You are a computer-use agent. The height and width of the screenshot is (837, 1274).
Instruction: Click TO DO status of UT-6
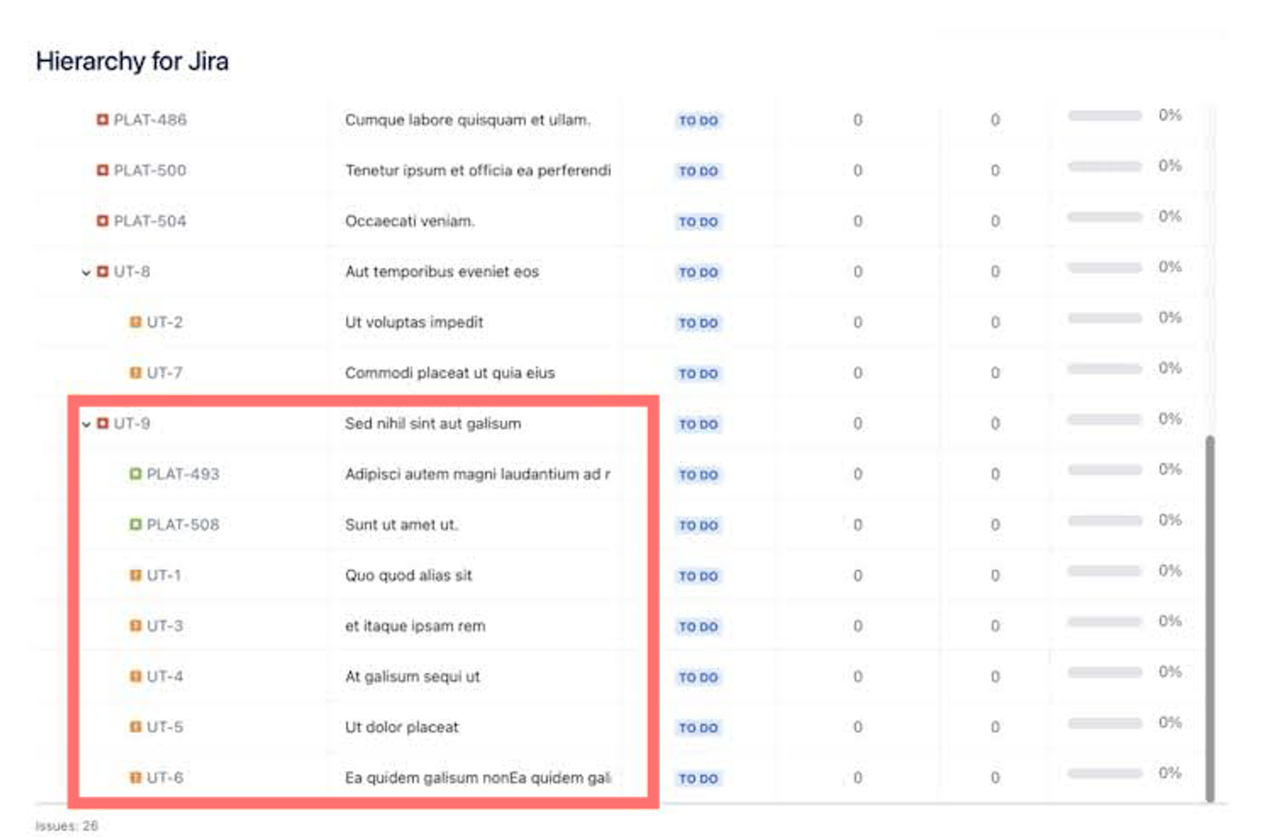(699, 779)
